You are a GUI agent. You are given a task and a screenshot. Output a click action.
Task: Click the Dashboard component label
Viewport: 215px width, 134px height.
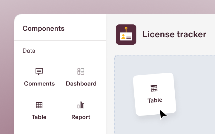click(81, 84)
